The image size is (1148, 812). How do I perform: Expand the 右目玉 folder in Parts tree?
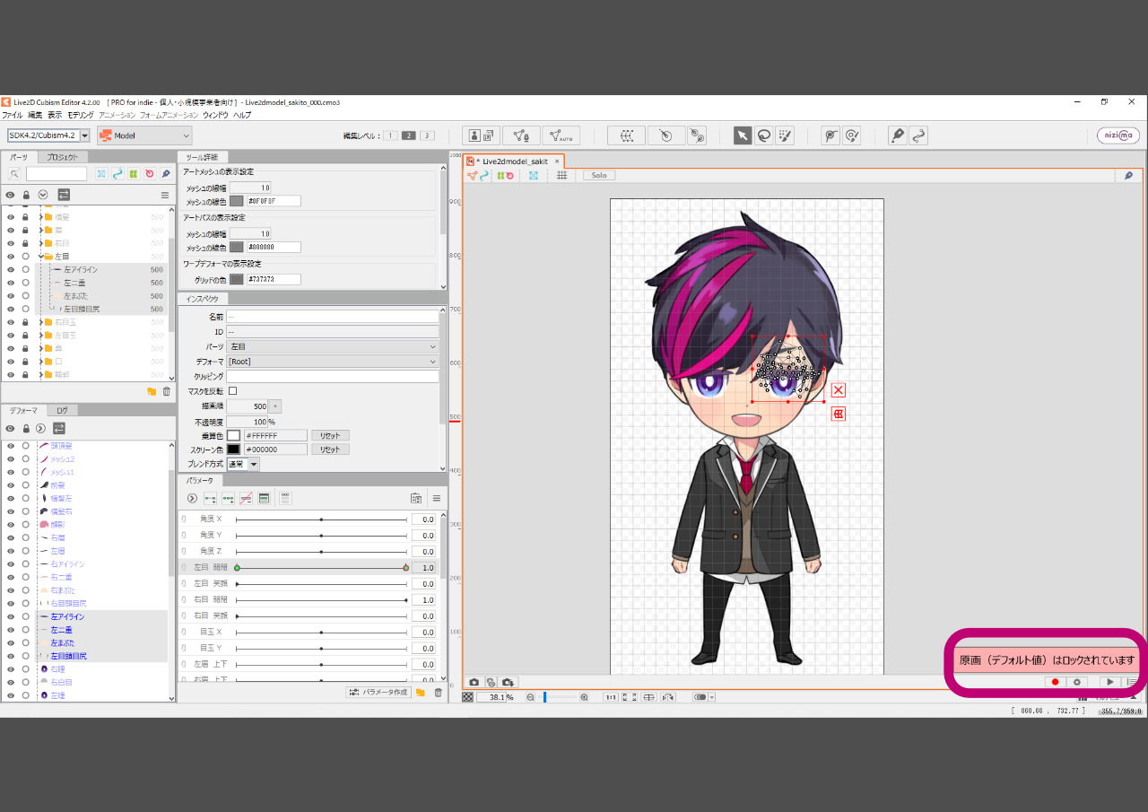pyautogui.click(x=39, y=322)
